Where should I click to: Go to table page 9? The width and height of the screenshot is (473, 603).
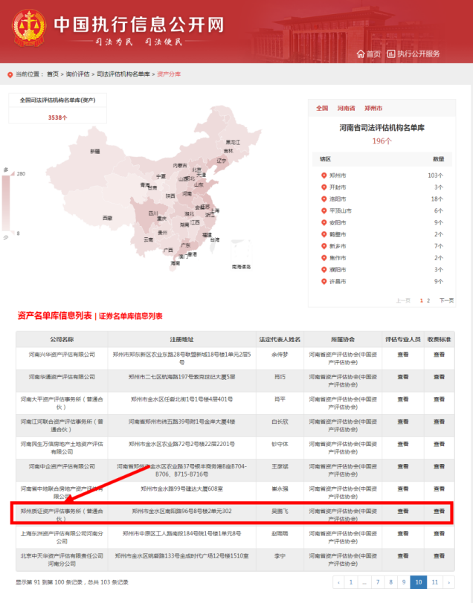[x=404, y=582]
